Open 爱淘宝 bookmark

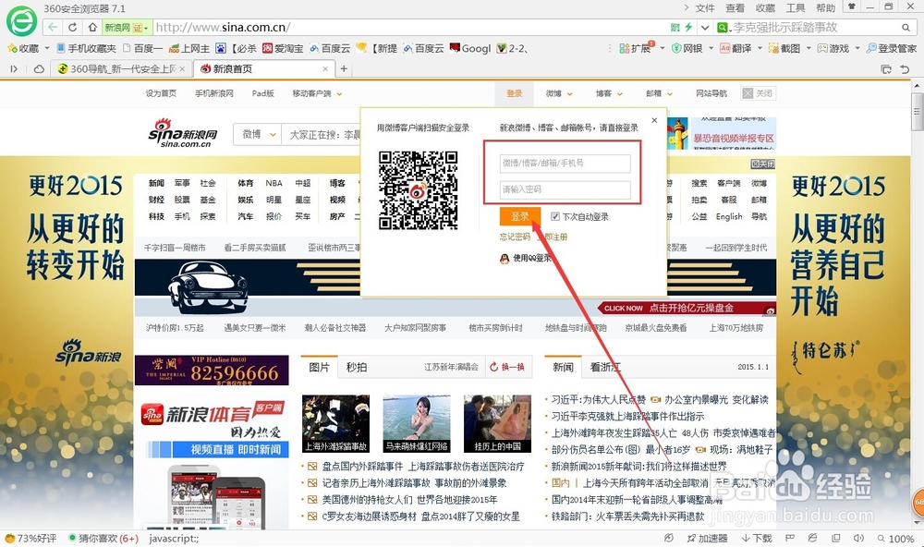(x=283, y=48)
